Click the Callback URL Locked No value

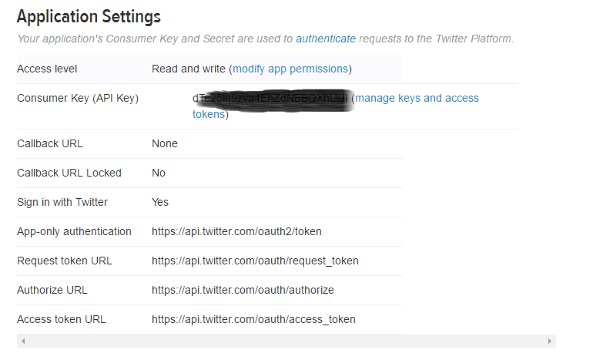159,173
